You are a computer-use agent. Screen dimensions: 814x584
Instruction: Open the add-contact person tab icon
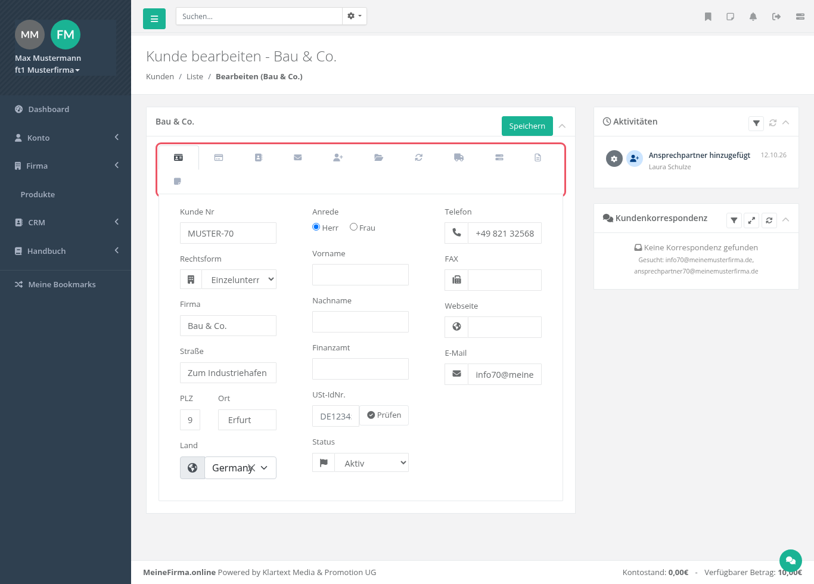pyautogui.click(x=338, y=158)
